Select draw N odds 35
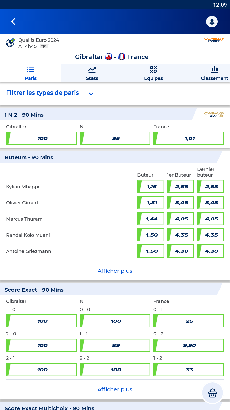 pos(115,138)
